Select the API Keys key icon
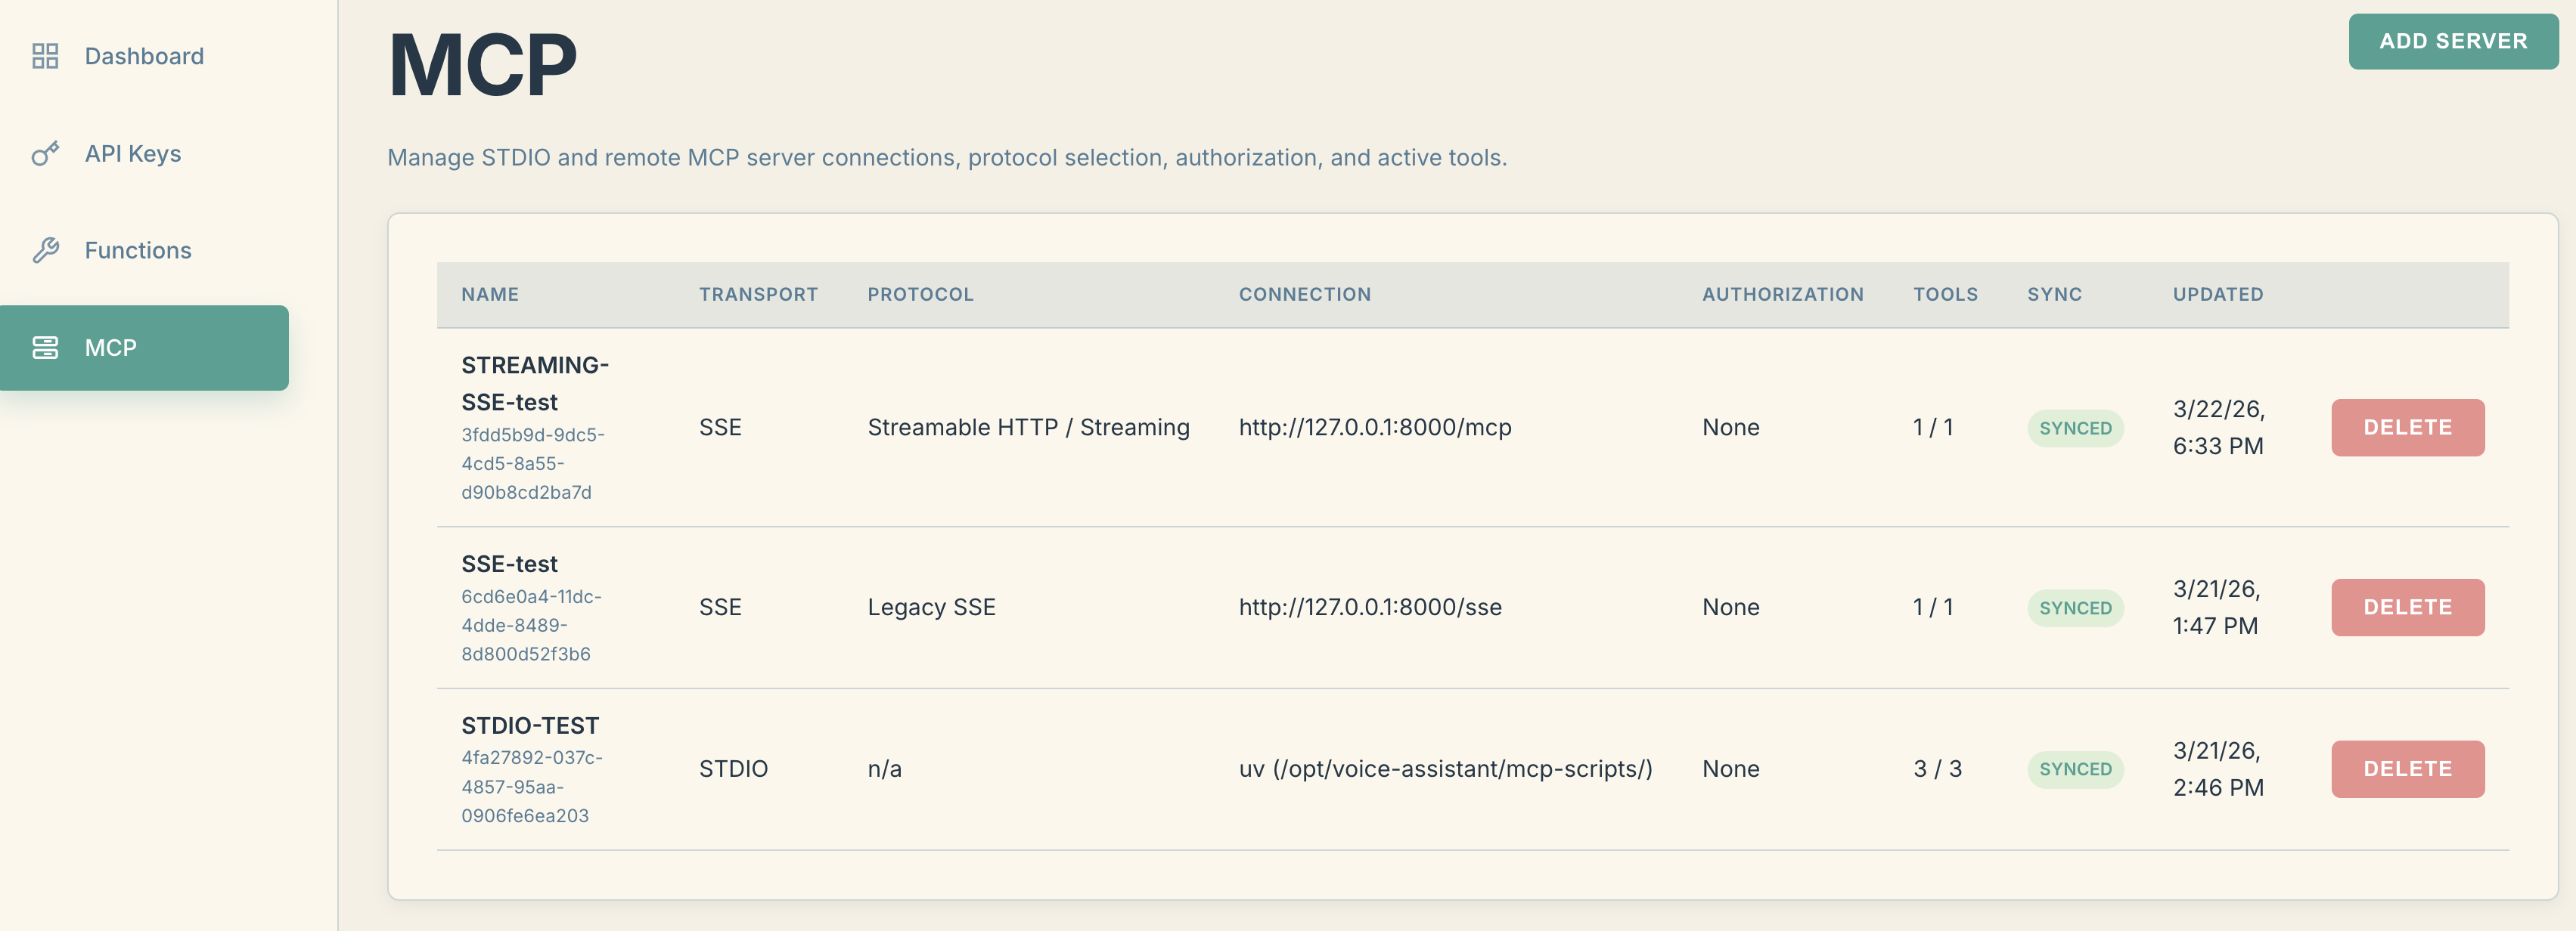The width and height of the screenshot is (2576, 931). click(x=45, y=153)
